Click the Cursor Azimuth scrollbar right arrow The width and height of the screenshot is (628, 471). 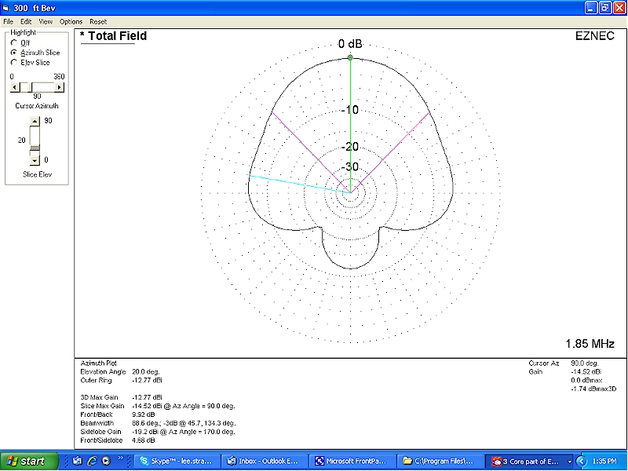tap(60, 87)
